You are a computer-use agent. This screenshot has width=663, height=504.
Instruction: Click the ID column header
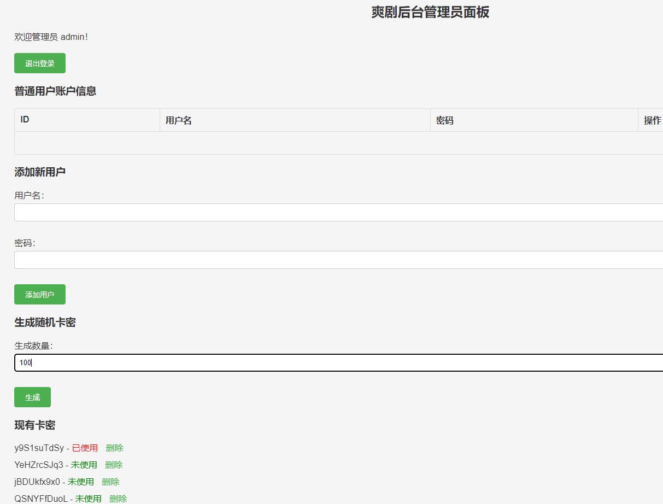pos(24,120)
